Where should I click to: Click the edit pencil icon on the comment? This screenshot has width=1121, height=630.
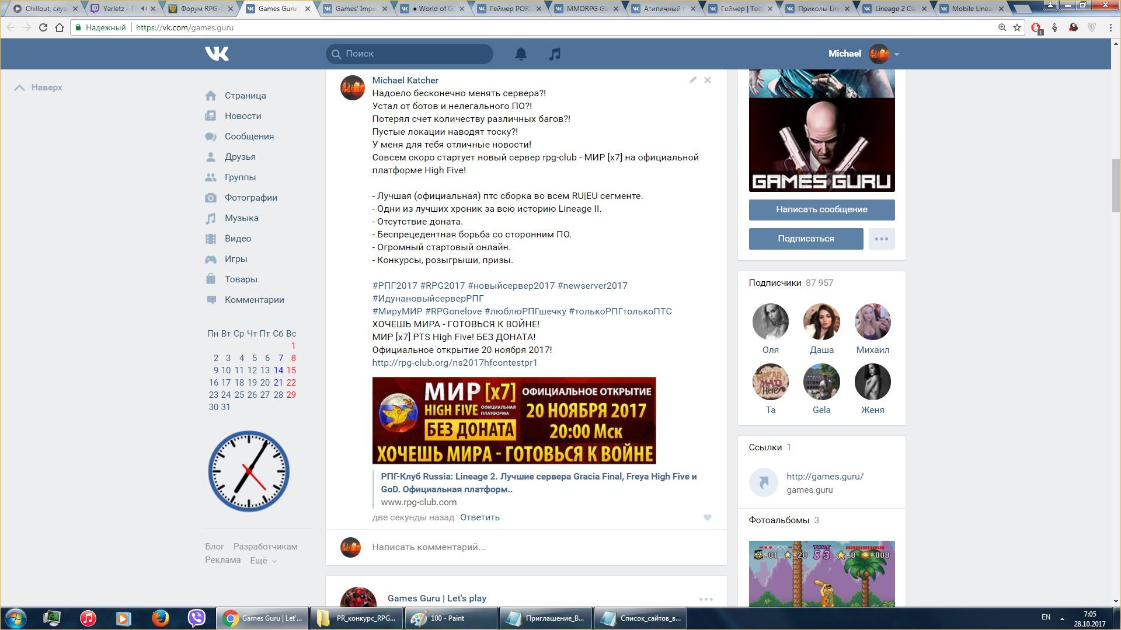coord(692,80)
